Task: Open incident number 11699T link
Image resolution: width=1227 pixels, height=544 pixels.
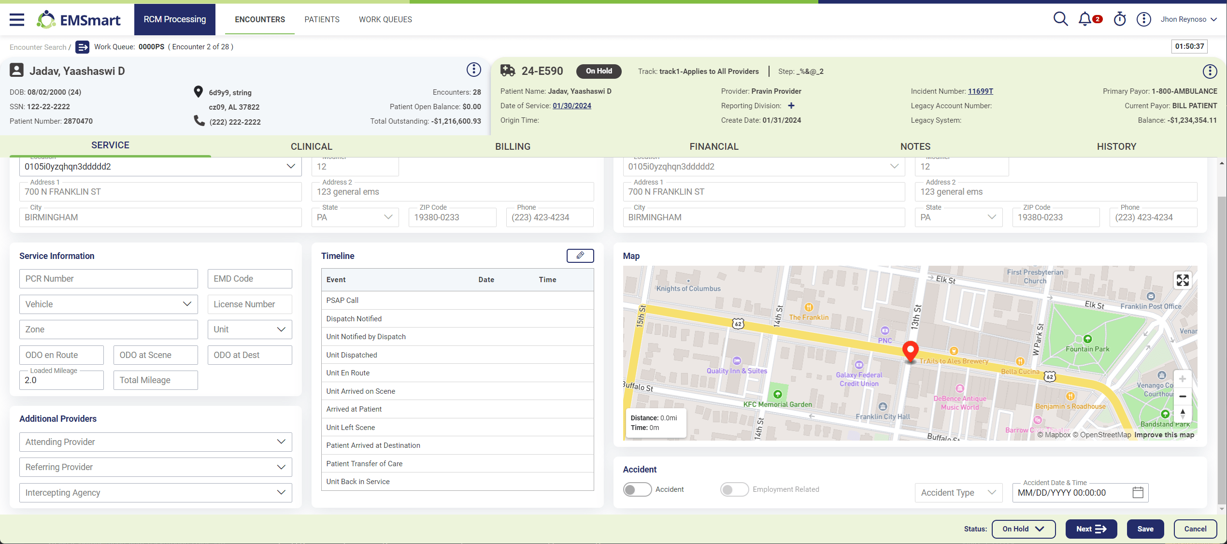Action: click(x=981, y=91)
